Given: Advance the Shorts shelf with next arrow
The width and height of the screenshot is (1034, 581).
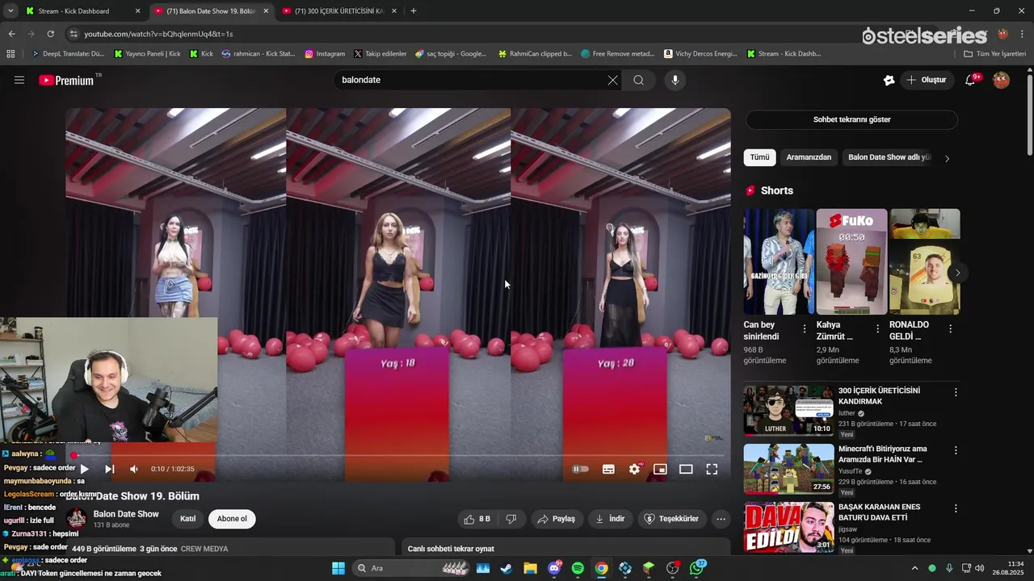Looking at the screenshot, I should pyautogui.click(x=957, y=273).
